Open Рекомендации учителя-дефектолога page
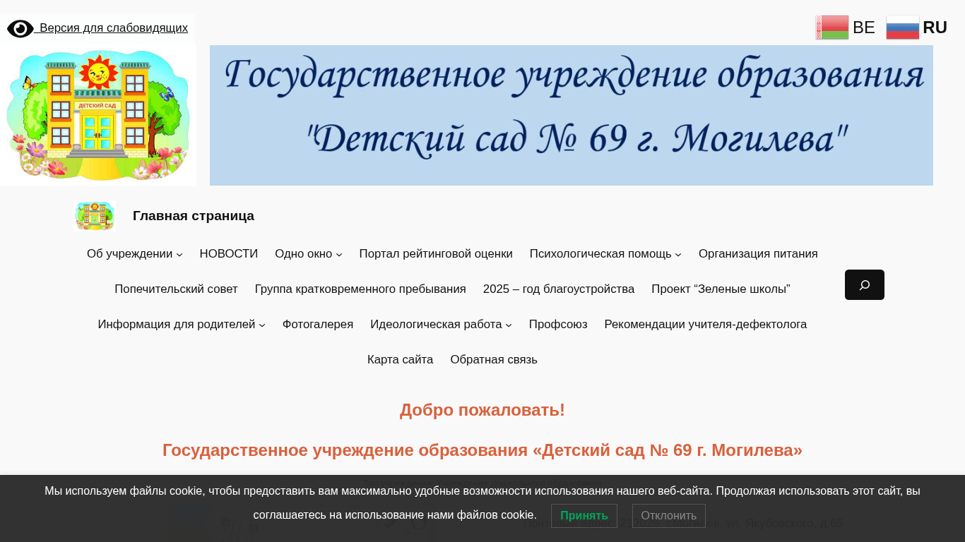Image resolution: width=965 pixels, height=542 pixels. click(706, 325)
